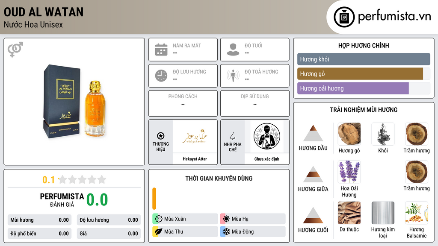
Task: Click the Trải nghiệm mùi hương heading
Action: [364, 110]
